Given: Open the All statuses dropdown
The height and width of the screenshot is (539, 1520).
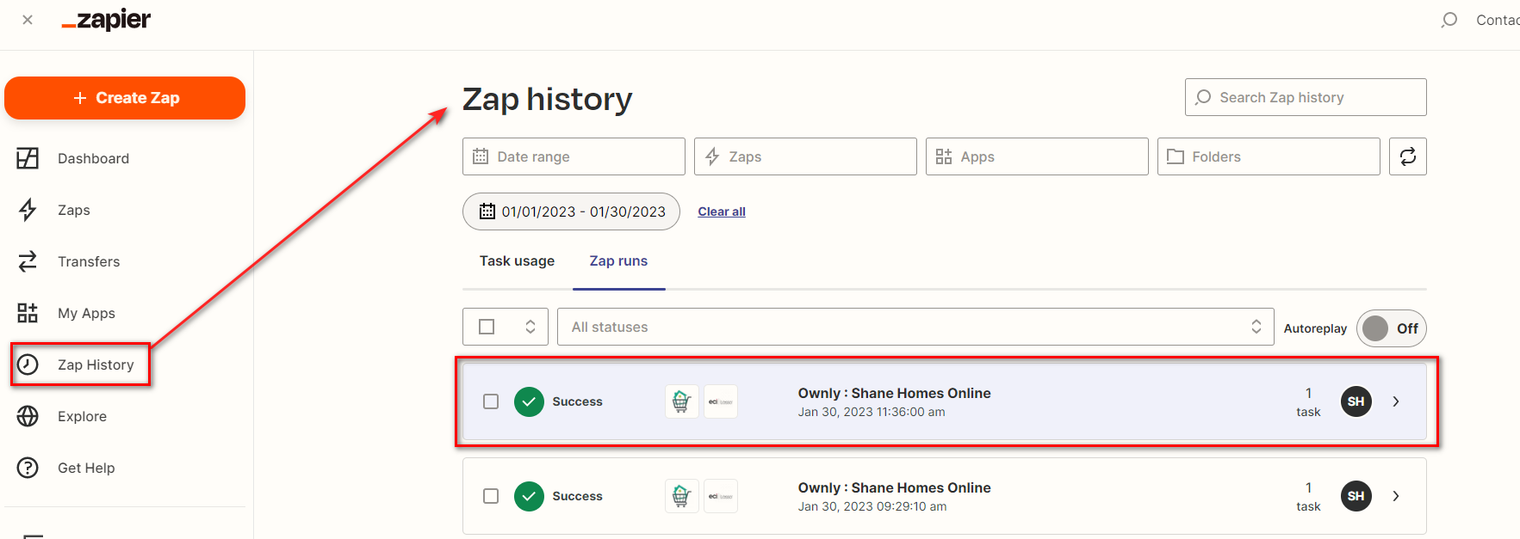Looking at the screenshot, I should (915, 327).
